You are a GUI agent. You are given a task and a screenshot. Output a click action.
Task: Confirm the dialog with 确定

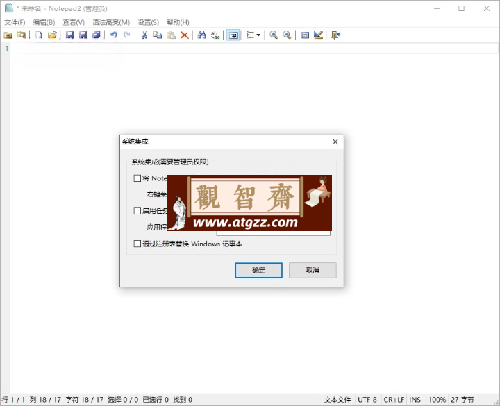pos(258,270)
